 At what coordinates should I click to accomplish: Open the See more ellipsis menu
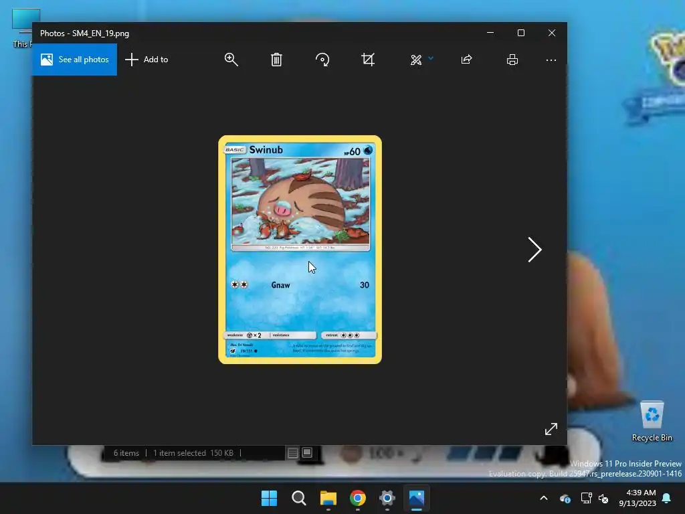pos(551,60)
